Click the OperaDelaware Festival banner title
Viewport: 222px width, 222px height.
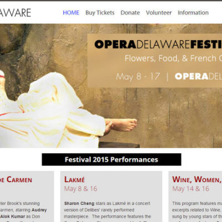[158, 44]
